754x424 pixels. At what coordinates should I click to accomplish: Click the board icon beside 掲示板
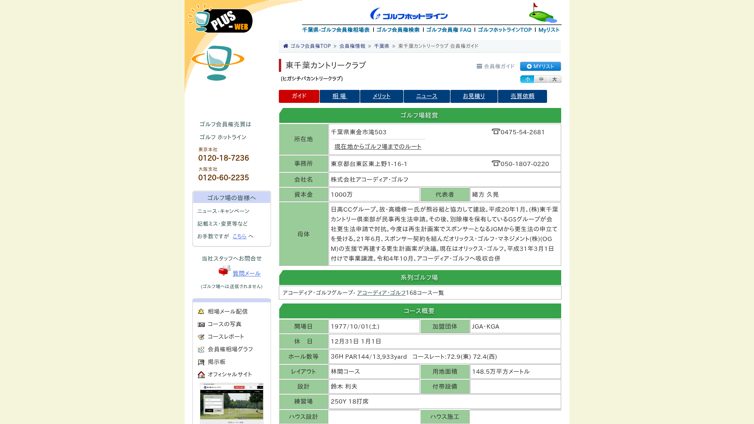pos(201,362)
